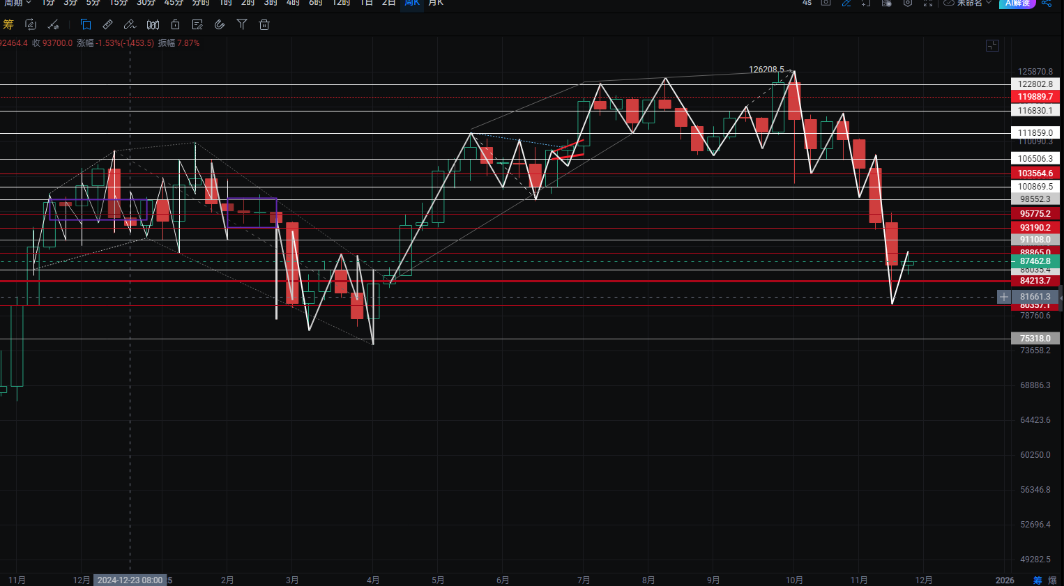1064x586 pixels.
Task: Click the plus button beside 81661.3
Action: click(1003, 297)
